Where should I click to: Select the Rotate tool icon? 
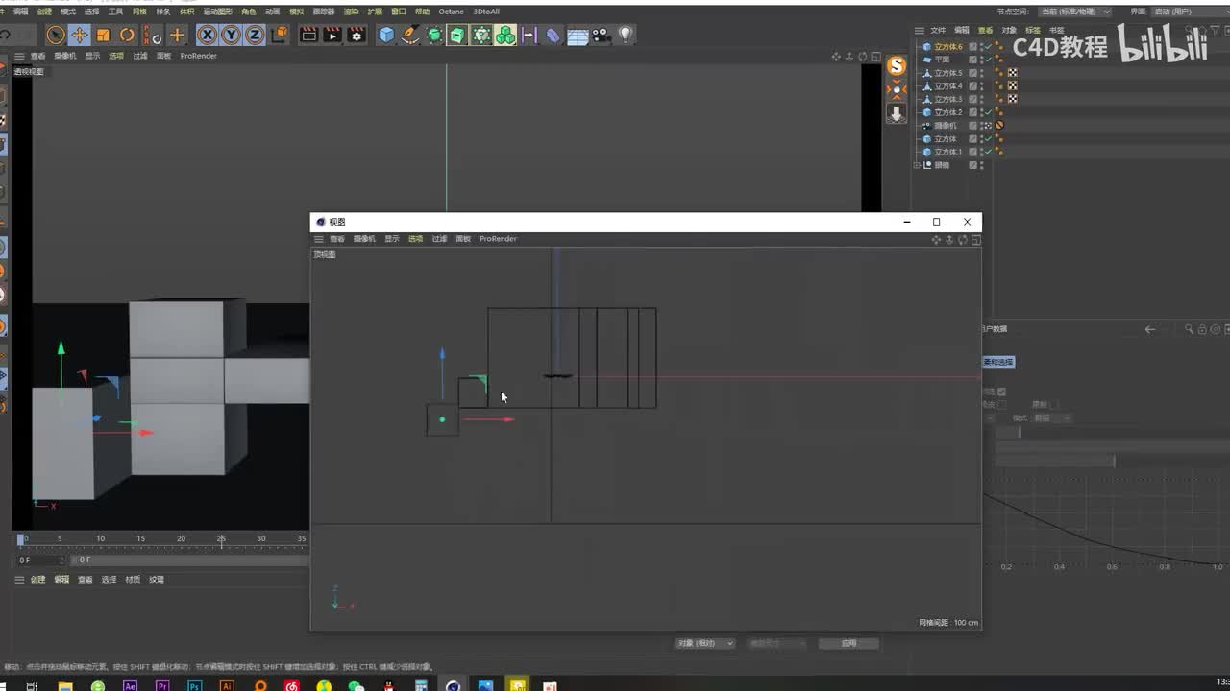(x=127, y=36)
